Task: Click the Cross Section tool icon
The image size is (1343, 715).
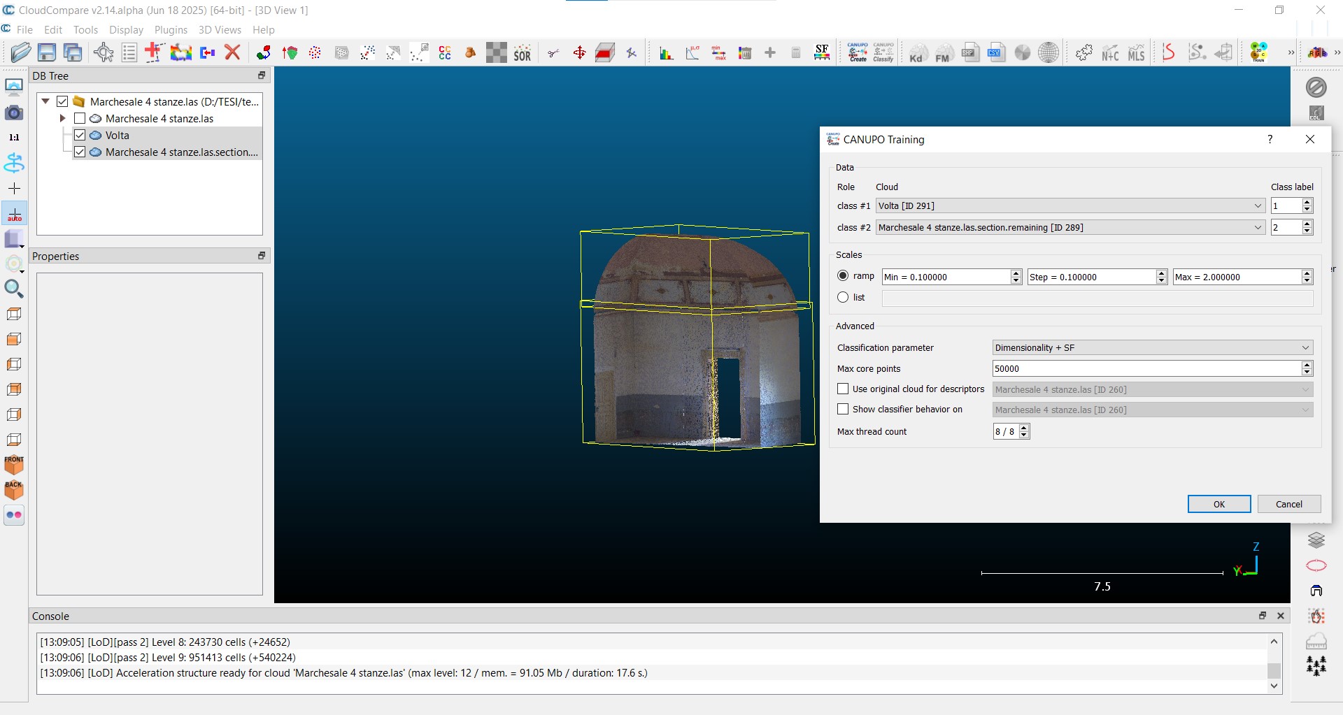Action: point(605,53)
